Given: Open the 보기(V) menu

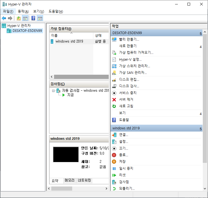Looking at the screenshot, I should coord(39,12).
